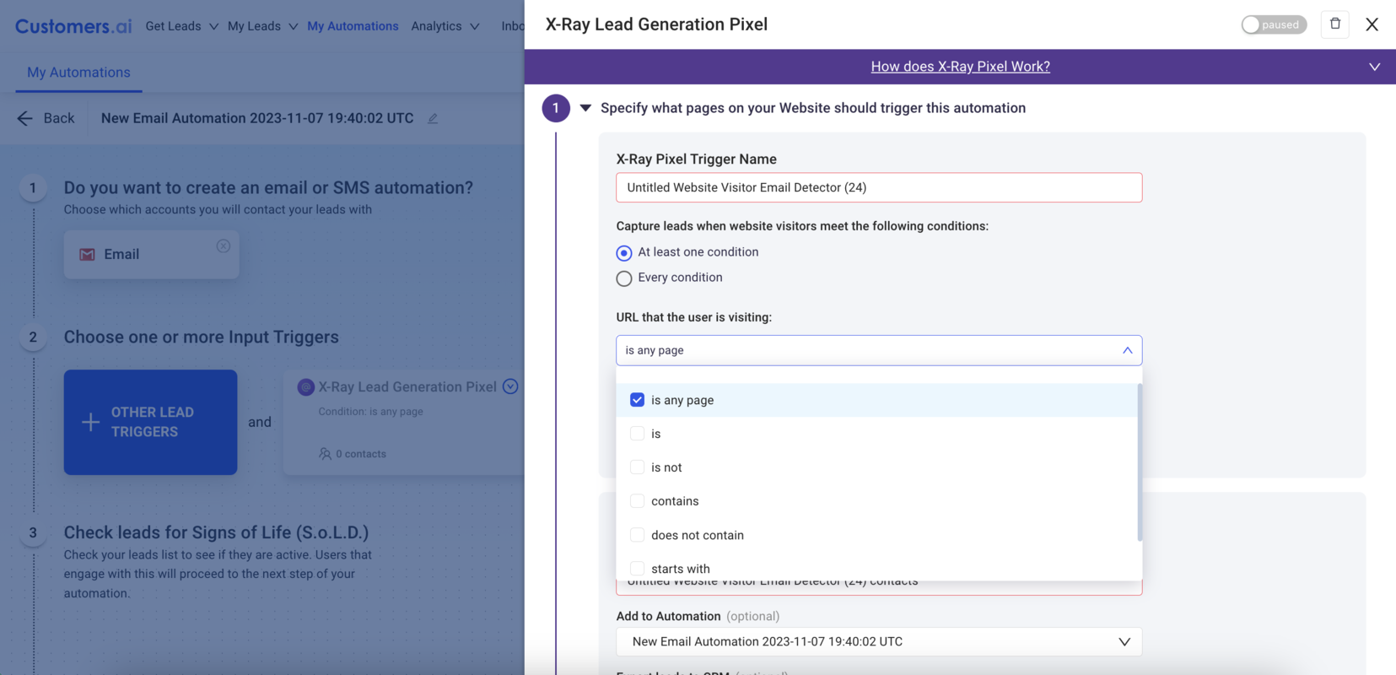The height and width of the screenshot is (675, 1396).
Task: Click the Customers.ai logo
Action: [x=73, y=26]
